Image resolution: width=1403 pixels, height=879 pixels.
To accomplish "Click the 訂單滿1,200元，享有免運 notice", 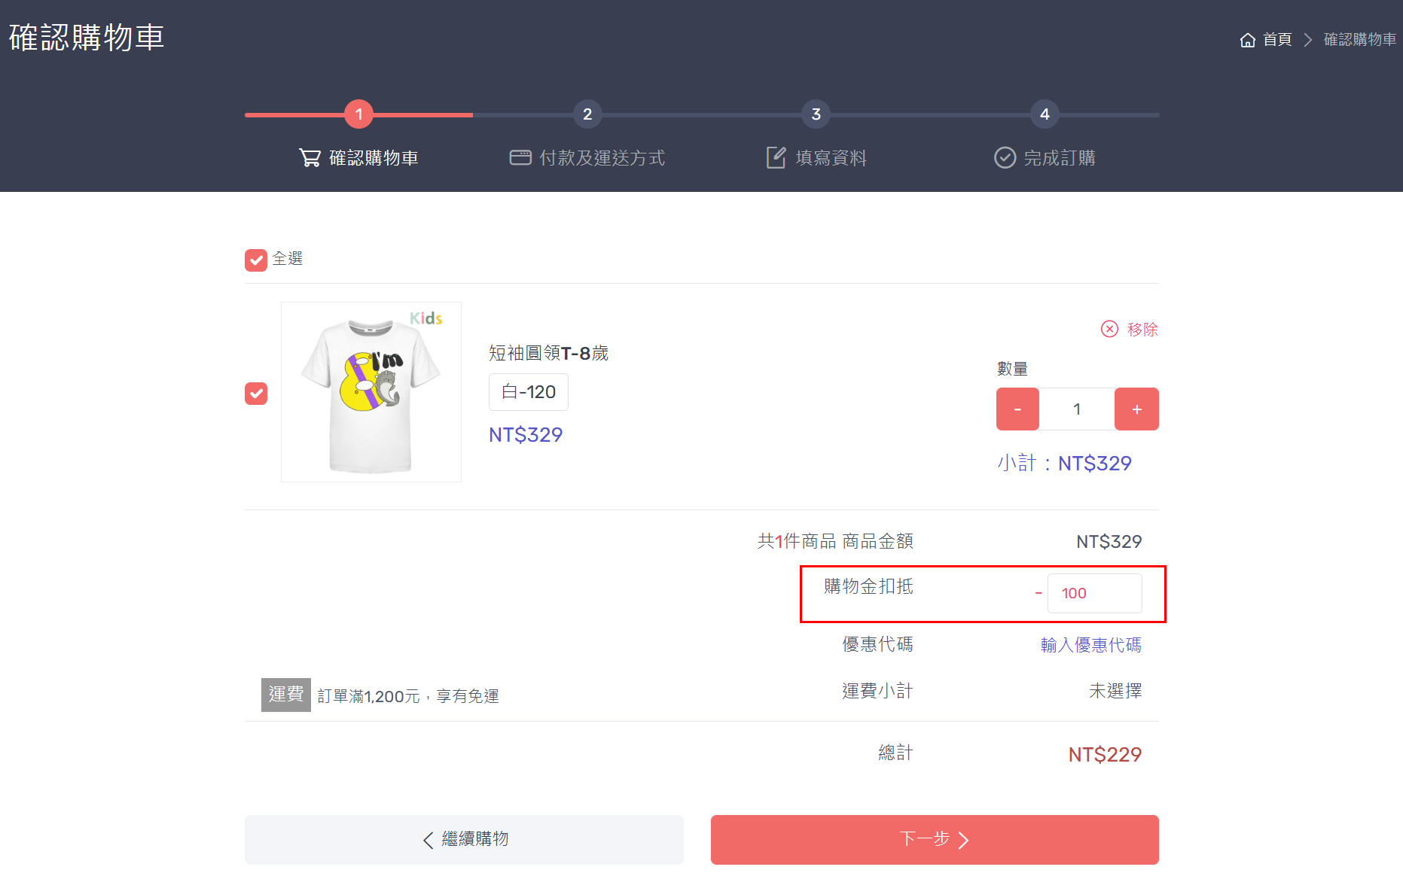I will tap(408, 696).
